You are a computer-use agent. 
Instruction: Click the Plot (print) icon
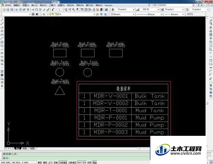[x=17, y=9]
